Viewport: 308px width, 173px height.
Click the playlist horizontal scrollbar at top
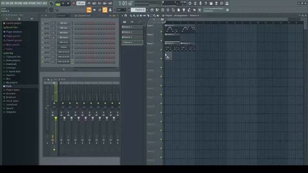coord(227,19)
